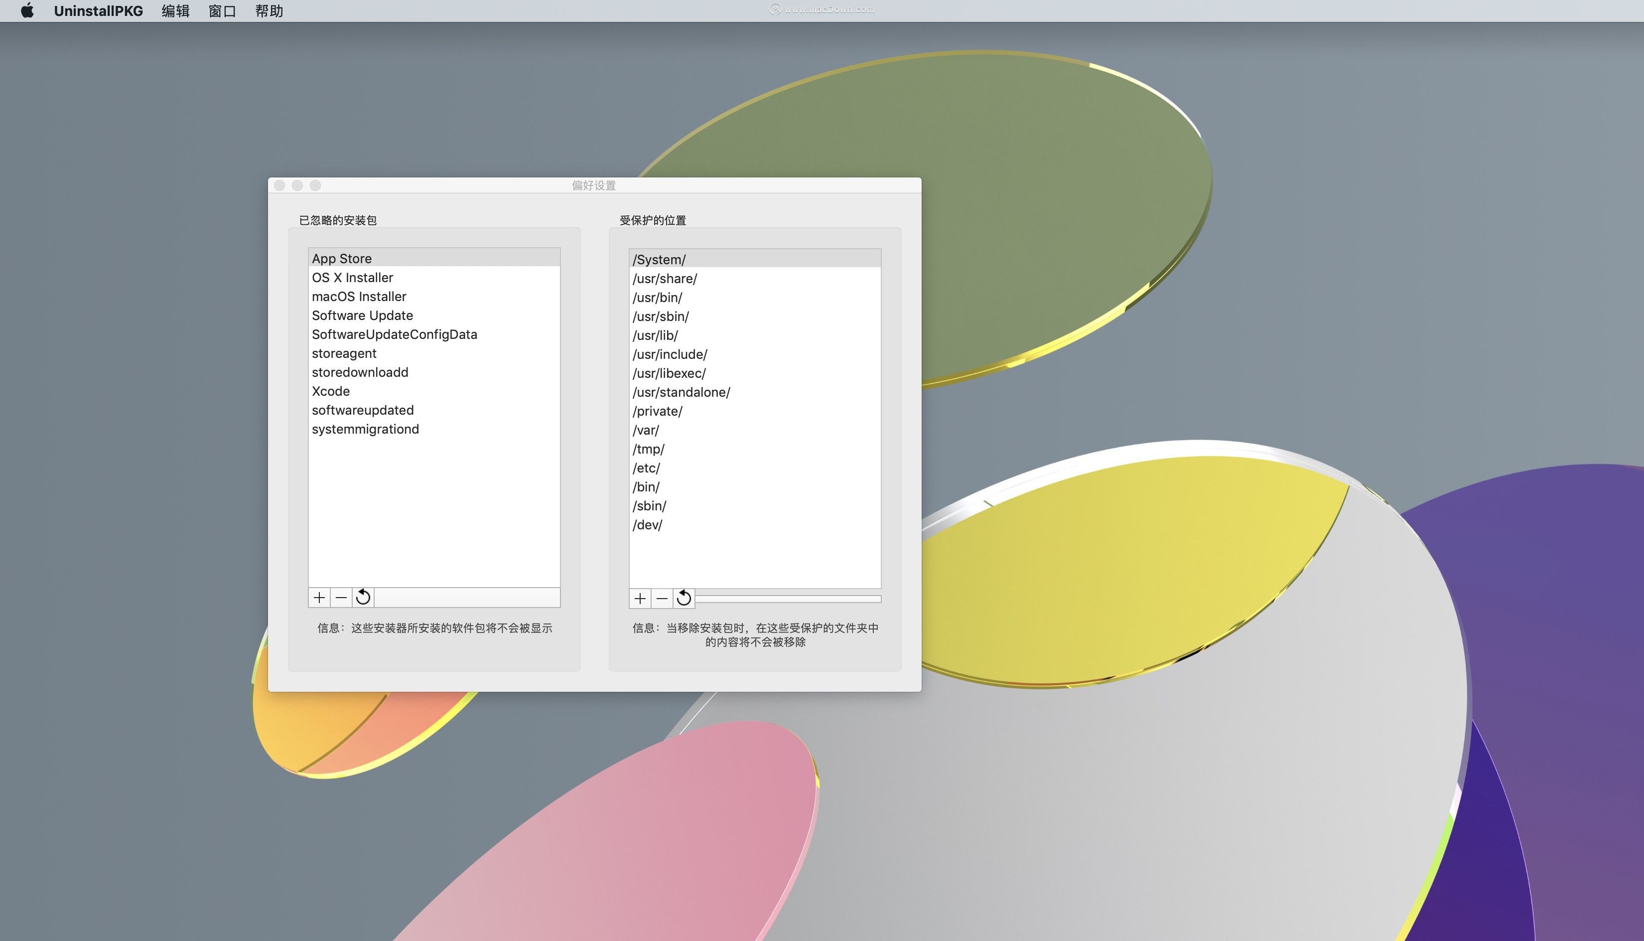Select softwareupdated row
The width and height of the screenshot is (1644, 941).
434,410
